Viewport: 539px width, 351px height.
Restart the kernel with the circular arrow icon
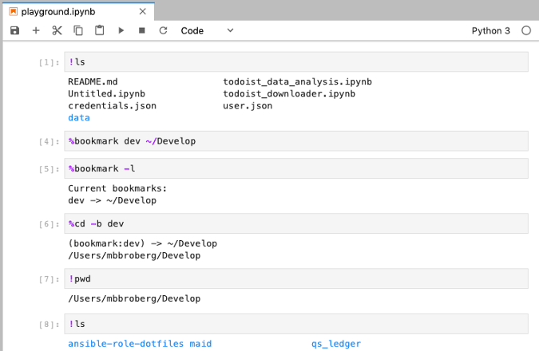pos(164,30)
